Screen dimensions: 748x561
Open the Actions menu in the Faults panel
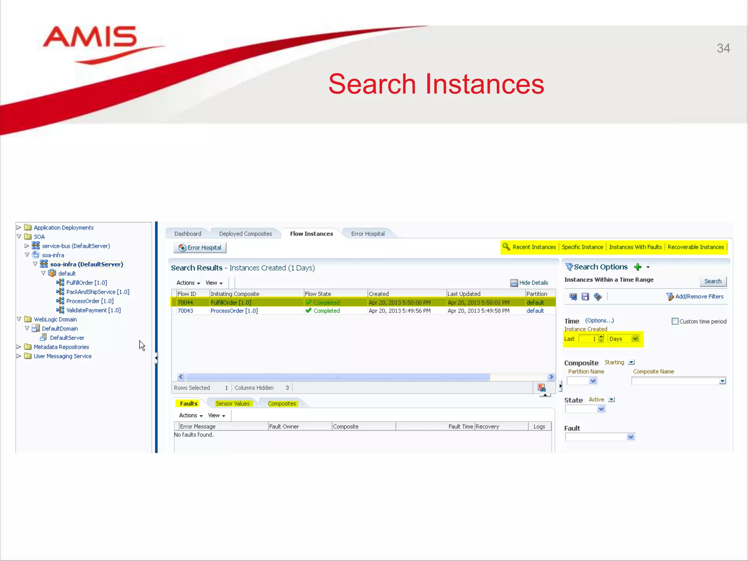coord(191,415)
